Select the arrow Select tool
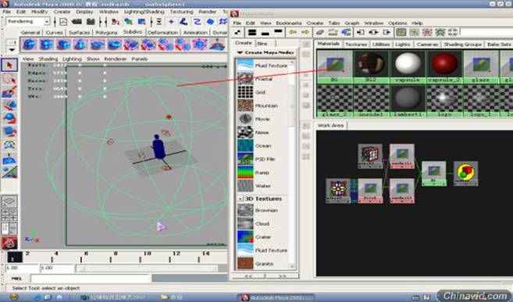 (x=9, y=65)
